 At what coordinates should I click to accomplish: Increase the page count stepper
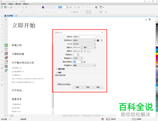pyautogui.click(x=78, y=54)
